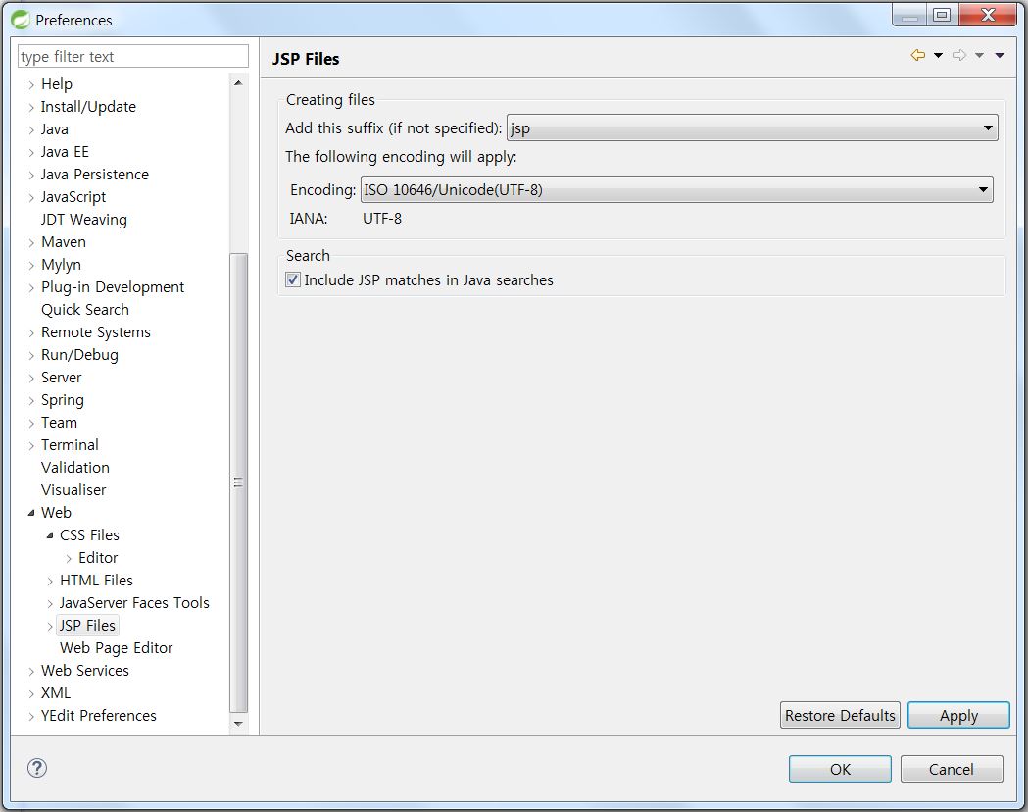Open Visualiser preferences

point(73,490)
